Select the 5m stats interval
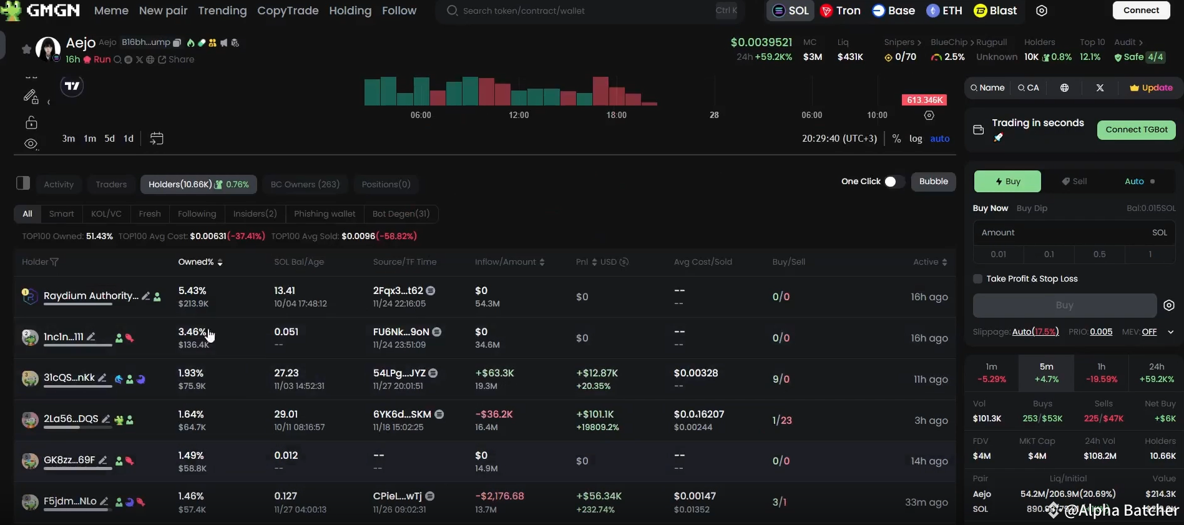Viewport: 1184px width, 525px height. click(x=1046, y=373)
